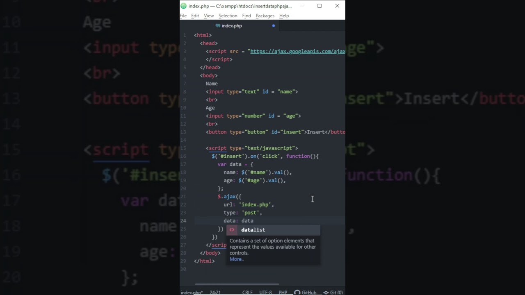Click the horizontal scrollbar of the editor
The image size is (525, 295).
(x=237, y=284)
